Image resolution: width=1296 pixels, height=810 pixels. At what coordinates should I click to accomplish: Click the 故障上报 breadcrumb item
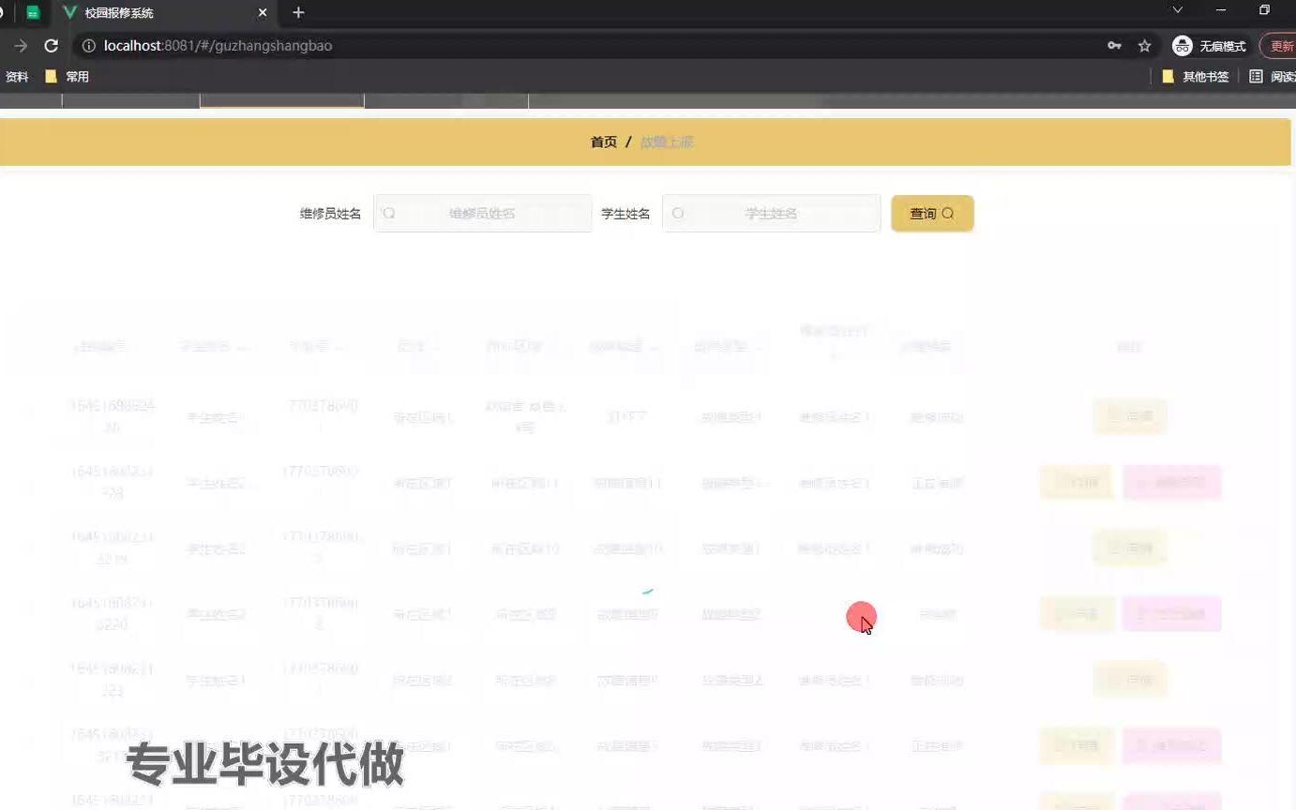point(667,142)
